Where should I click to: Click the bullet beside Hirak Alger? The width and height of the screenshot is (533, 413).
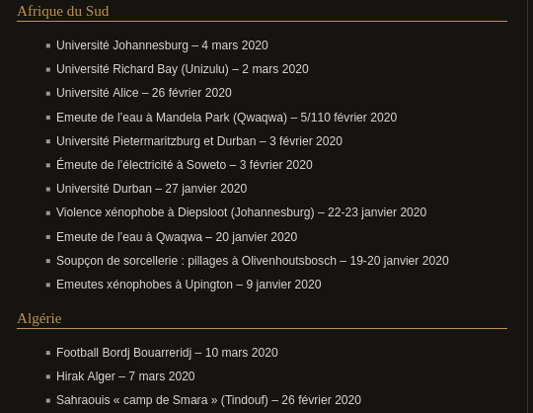[48, 376]
